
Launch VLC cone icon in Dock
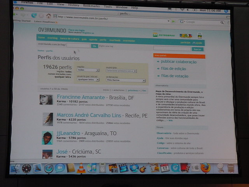(x=81, y=168)
